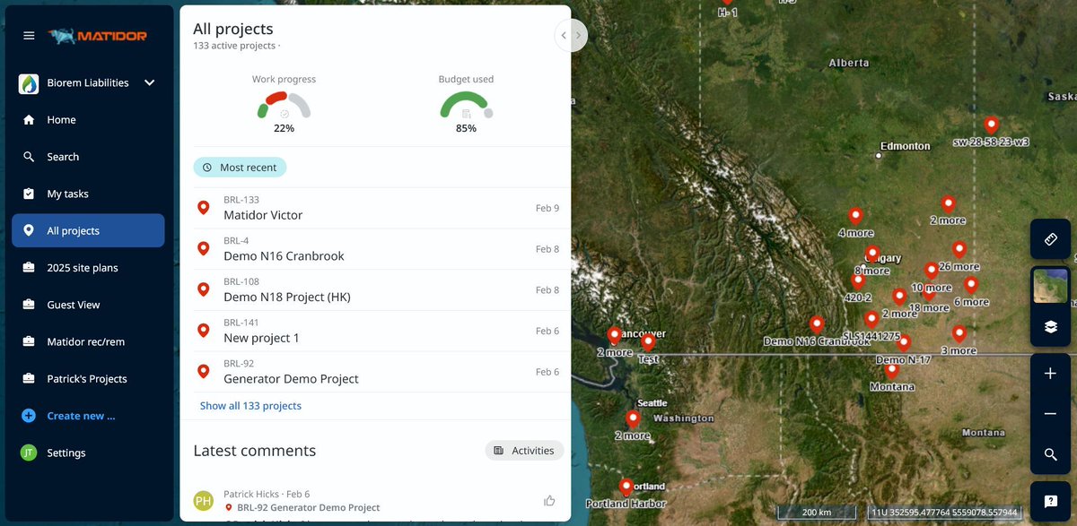Click the JT user avatar
This screenshot has height=526, width=1077.
(29, 453)
